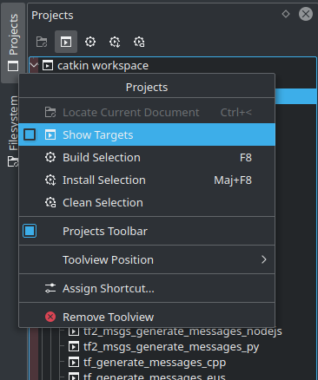Click the Filesystem tab folder icon
Viewport: 318px width, 380px height.
13,161
